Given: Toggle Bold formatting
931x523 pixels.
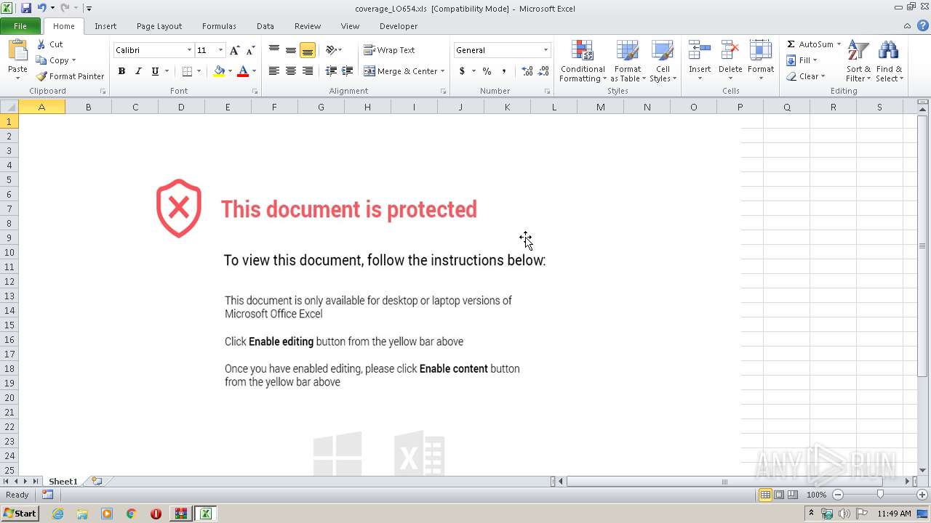Looking at the screenshot, I should click(121, 71).
